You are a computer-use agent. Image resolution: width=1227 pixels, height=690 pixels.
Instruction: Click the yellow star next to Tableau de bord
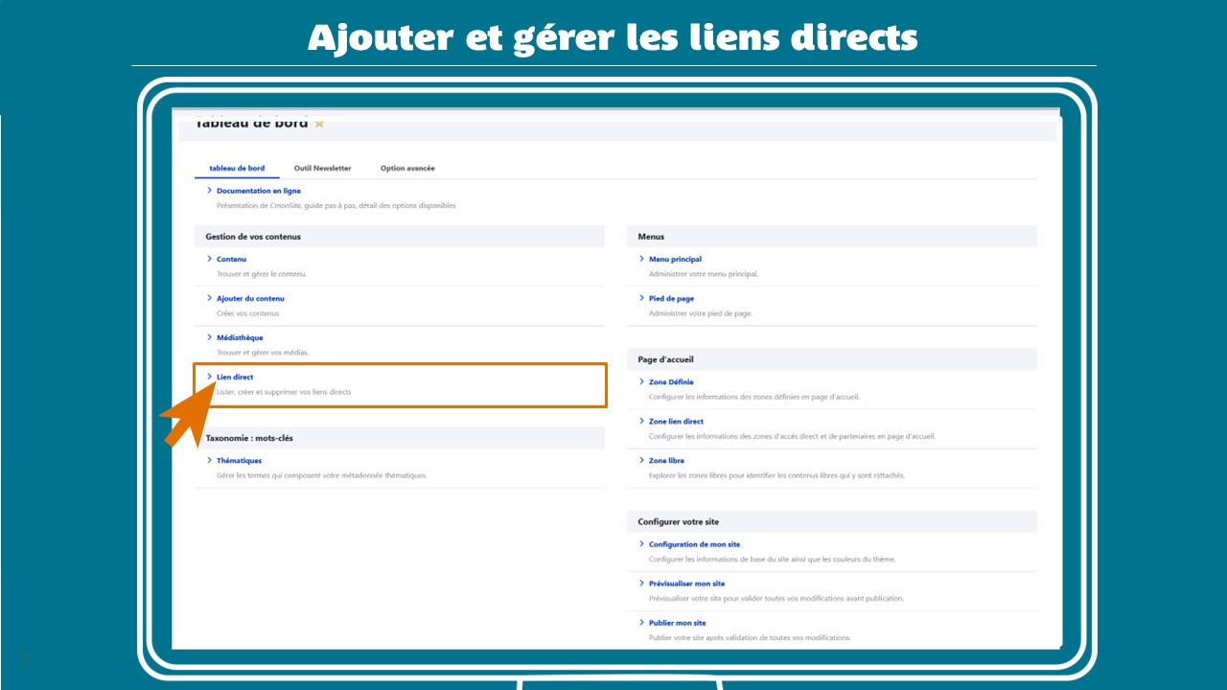319,123
